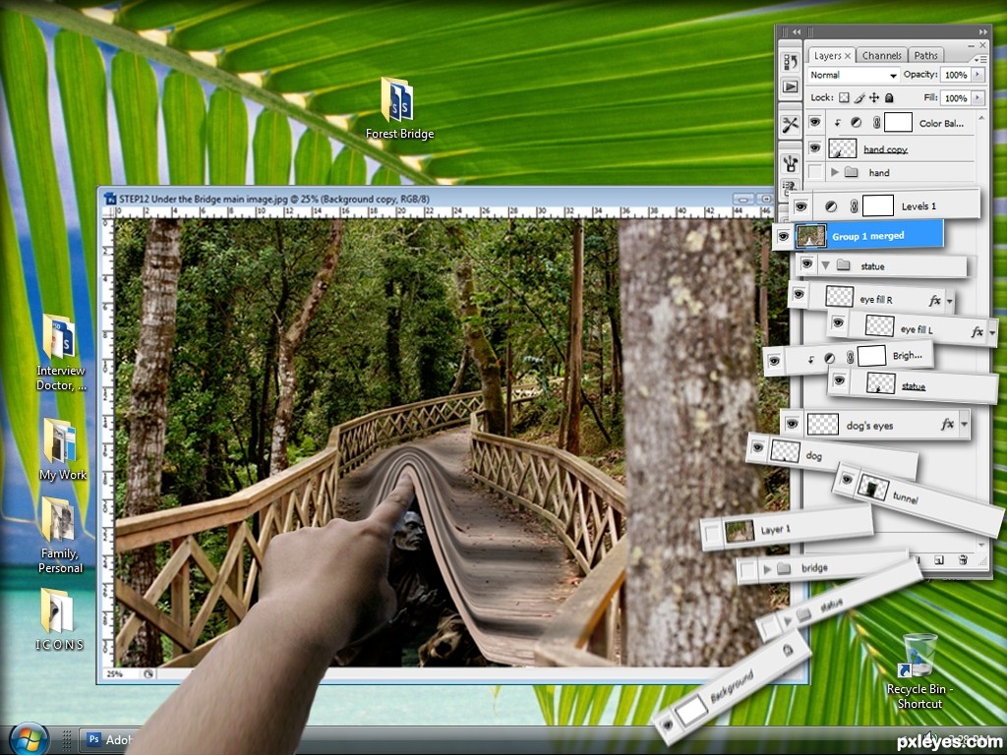
Task: Click the Fill value field
Action: [955, 97]
